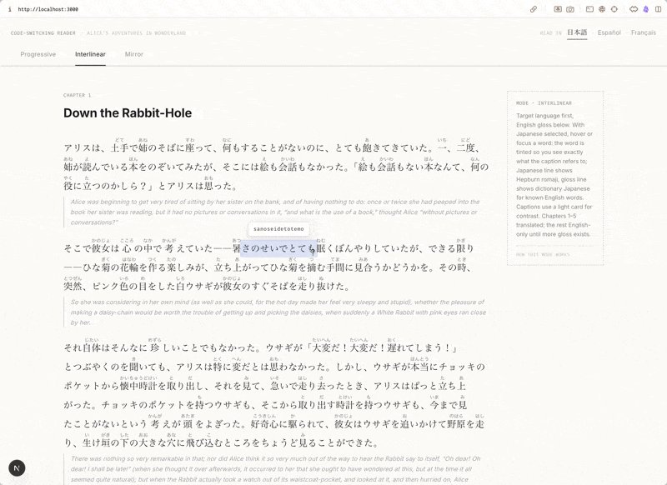Click Alice's Adventures in Wonderland header link
The height and width of the screenshot is (485, 667).
[x=136, y=33]
